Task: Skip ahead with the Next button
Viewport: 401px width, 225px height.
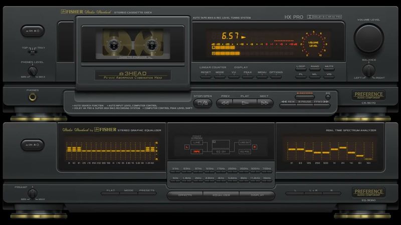Action: [263, 102]
